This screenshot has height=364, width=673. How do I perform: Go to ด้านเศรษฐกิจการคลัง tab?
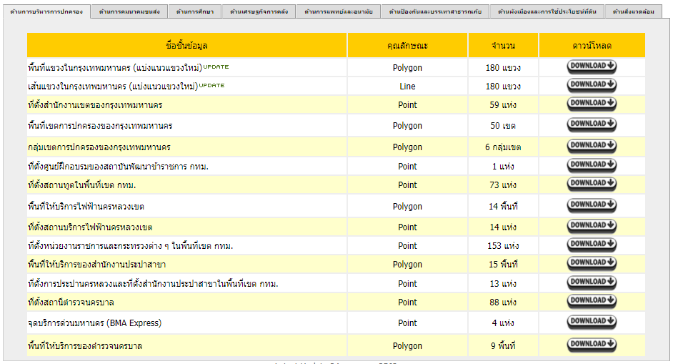pyautogui.click(x=259, y=11)
